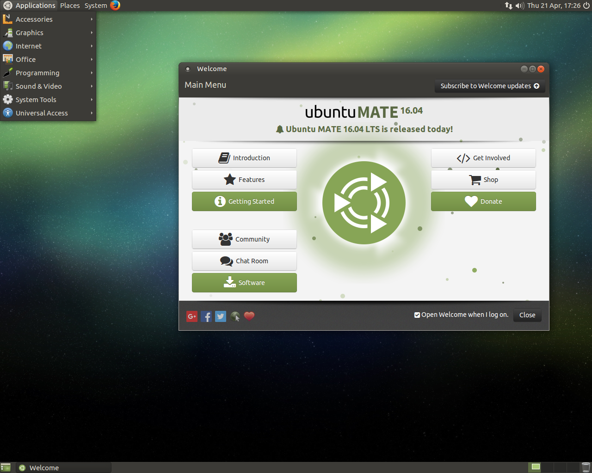Select Welcome window in bottom taskbar
This screenshot has width=592, height=473.
pyautogui.click(x=64, y=467)
